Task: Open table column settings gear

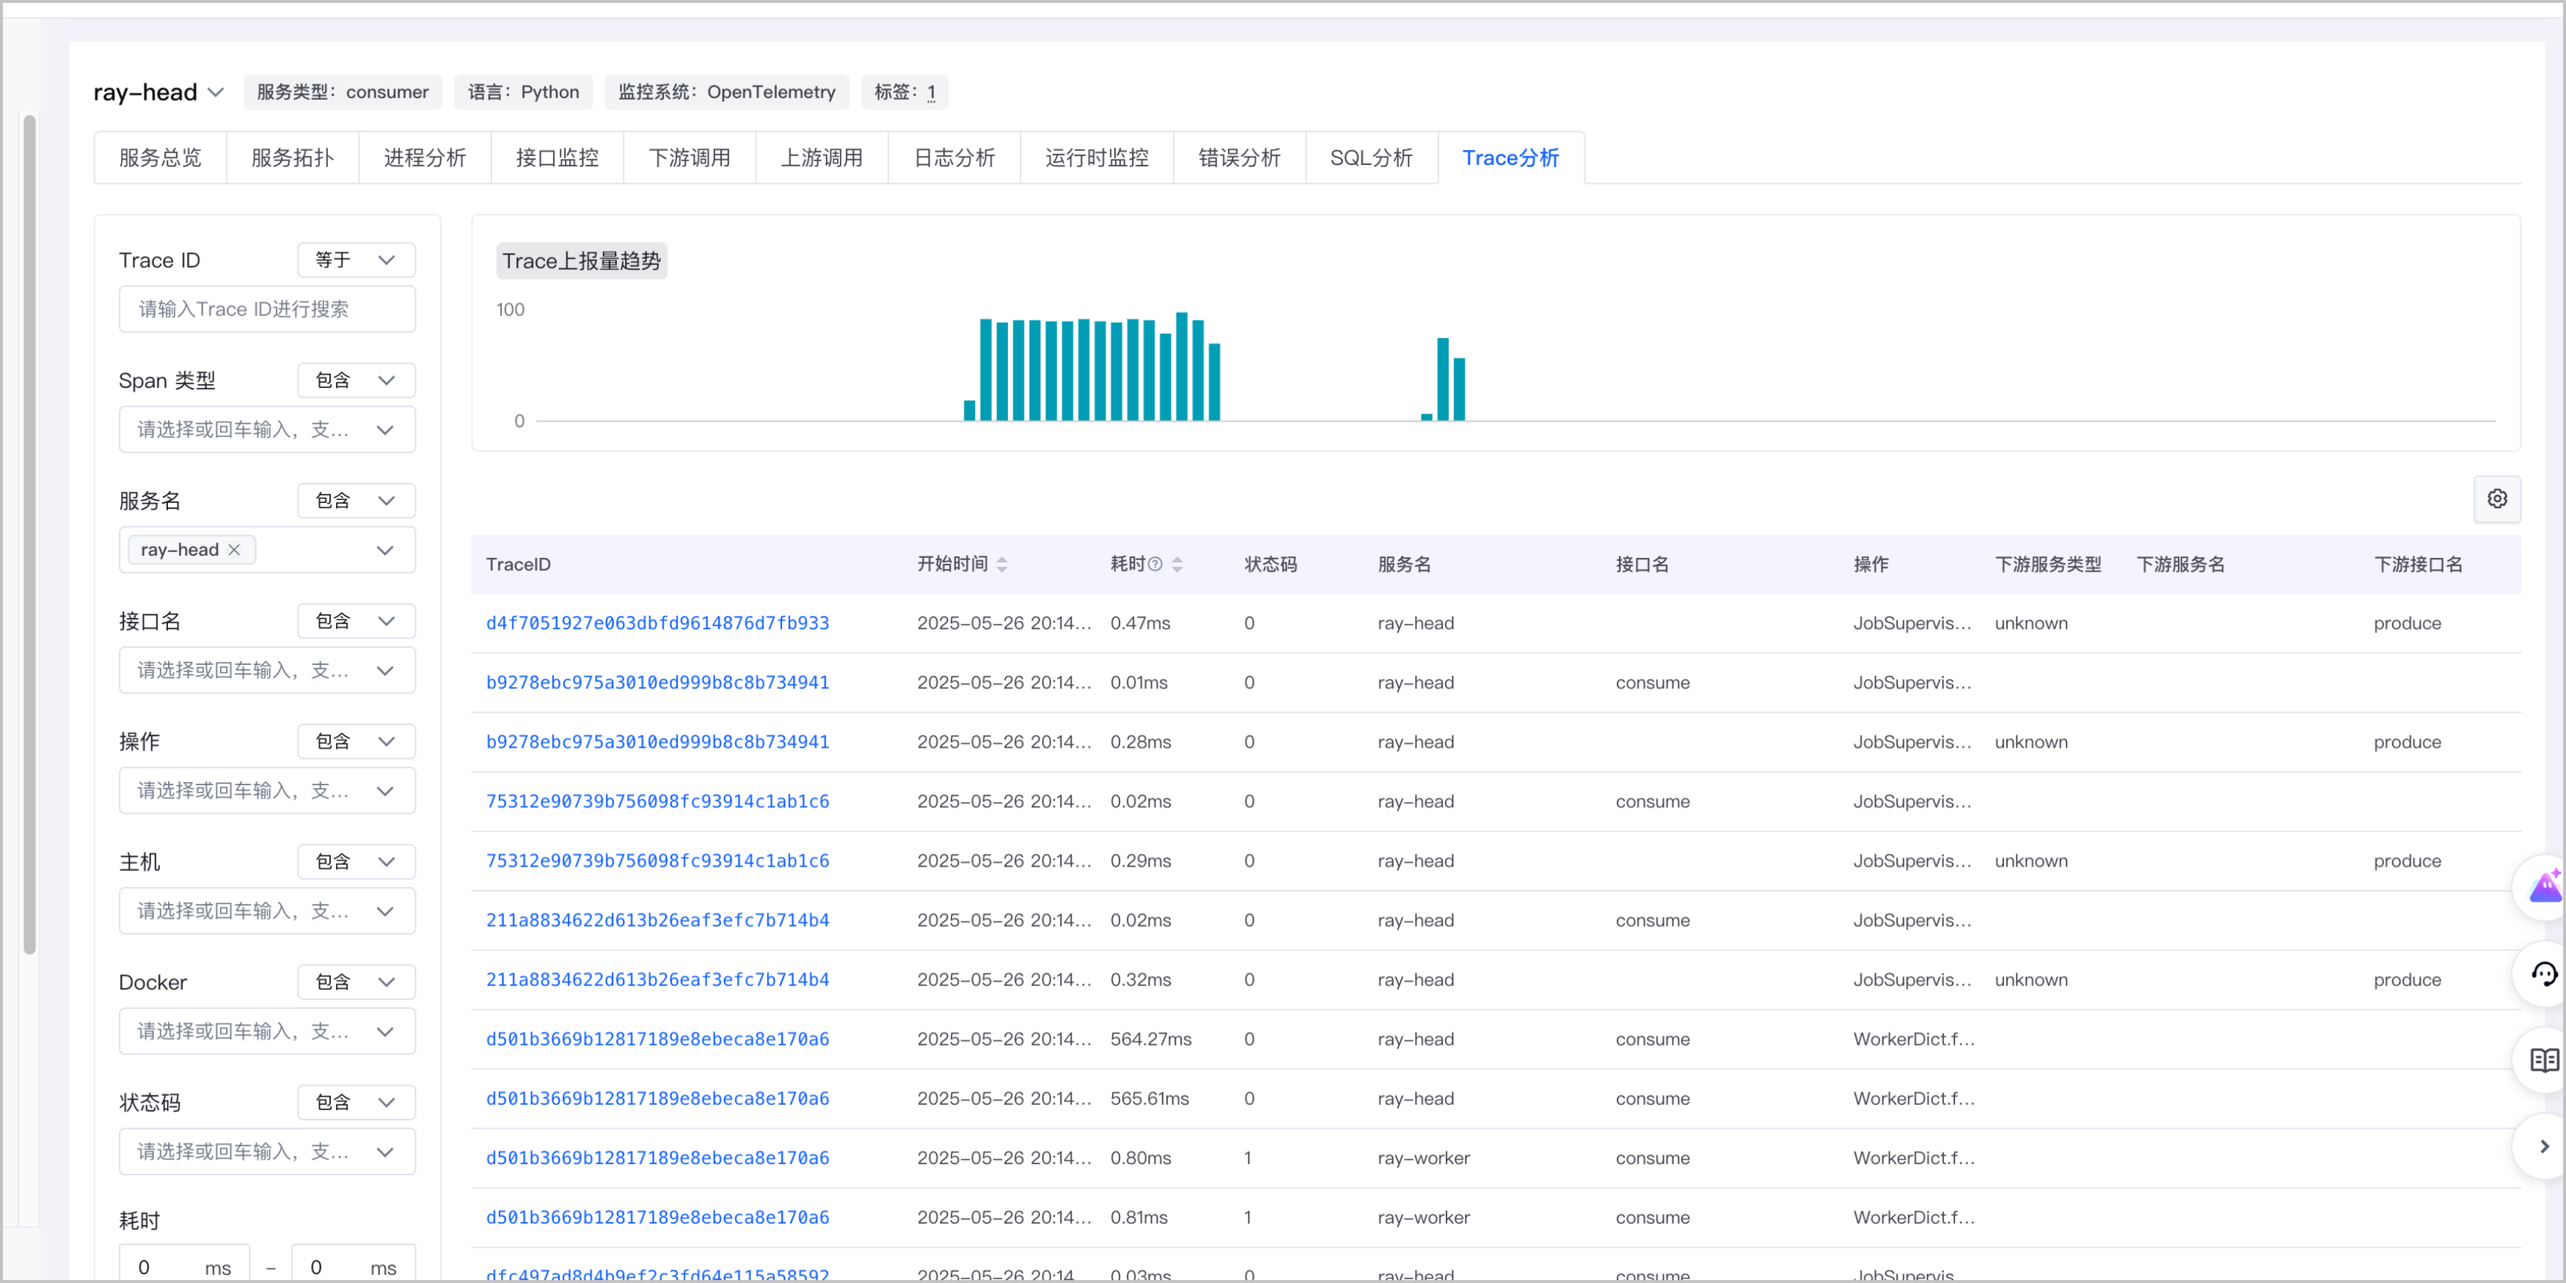Action: click(x=2496, y=499)
